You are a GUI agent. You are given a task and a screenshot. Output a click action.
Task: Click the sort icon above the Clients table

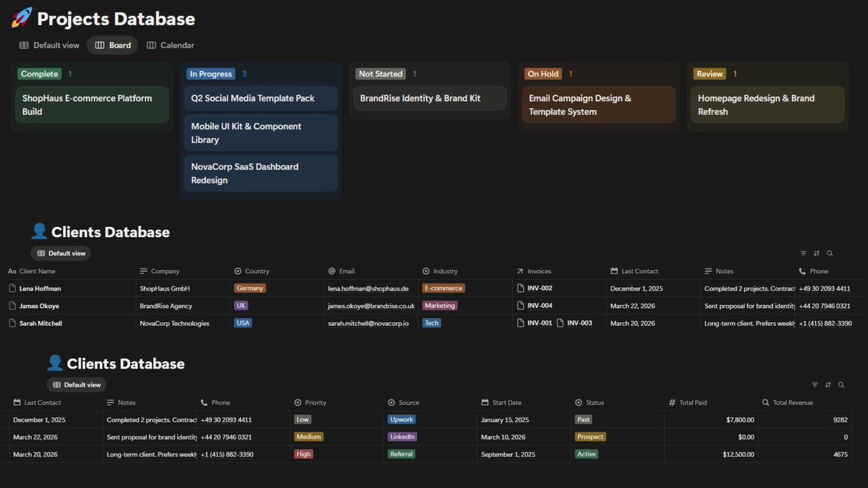(816, 253)
